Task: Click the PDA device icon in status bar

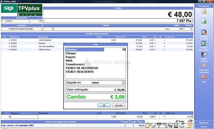Action: 176,125
